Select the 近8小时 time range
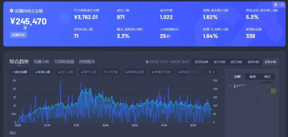Screen dimensions: 288x137 [x=270, y=62]
